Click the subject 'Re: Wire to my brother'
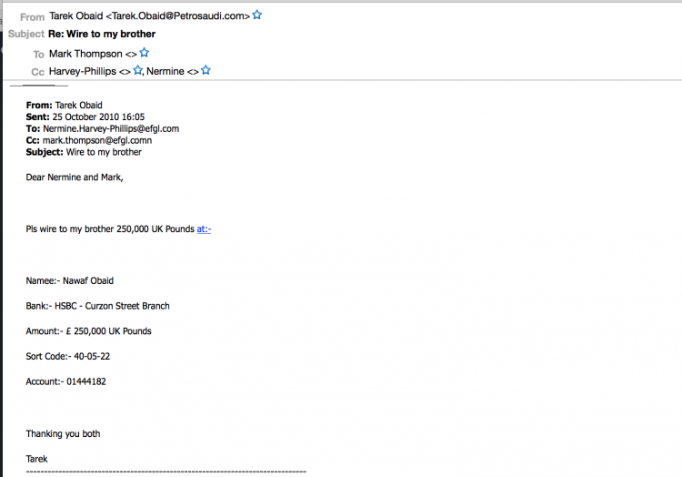Screen dimensions: 682x477 pyautogui.click(x=102, y=34)
